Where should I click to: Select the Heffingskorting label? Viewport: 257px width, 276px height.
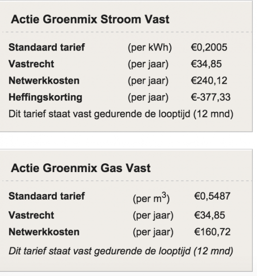point(45,98)
